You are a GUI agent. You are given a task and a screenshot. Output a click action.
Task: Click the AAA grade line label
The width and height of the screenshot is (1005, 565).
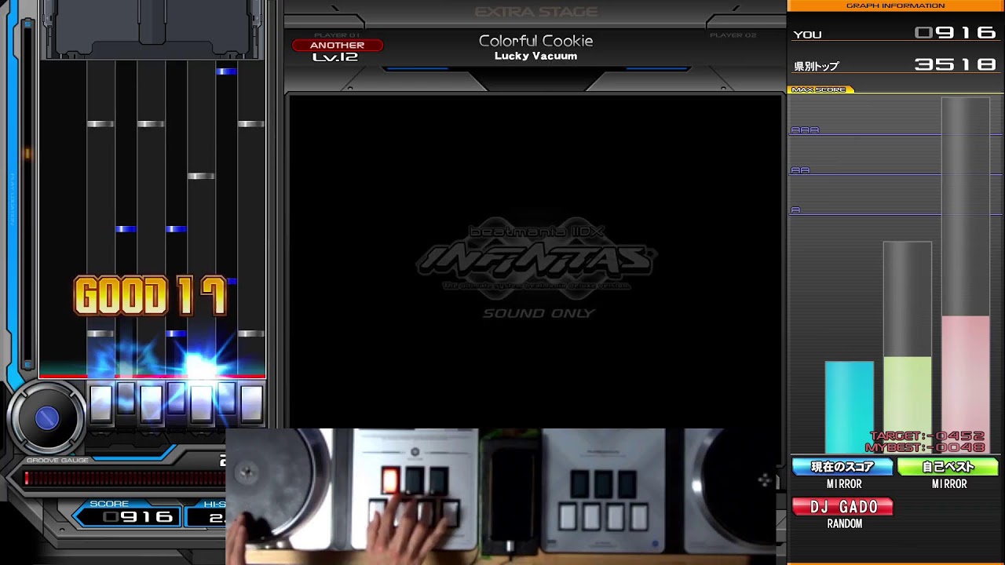805,130
